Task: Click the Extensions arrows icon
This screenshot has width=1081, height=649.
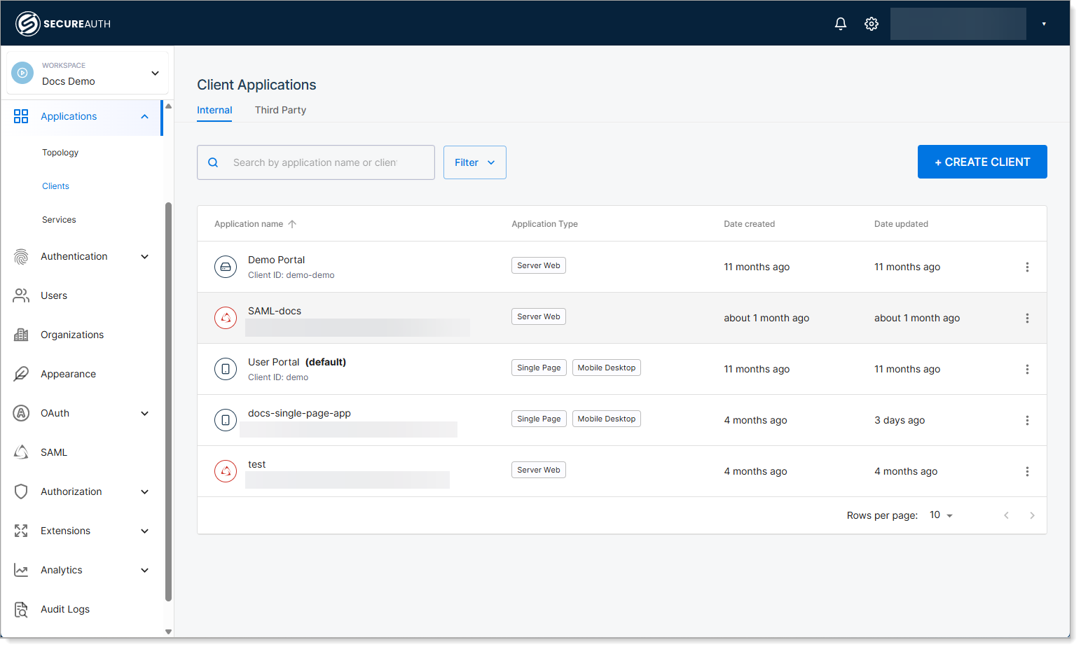Action: [21, 531]
